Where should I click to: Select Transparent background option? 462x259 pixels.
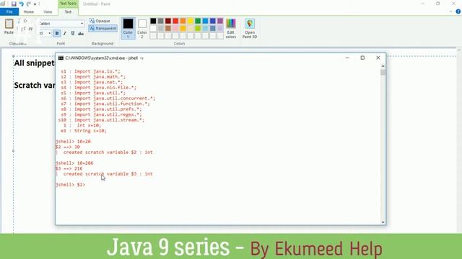(x=103, y=28)
